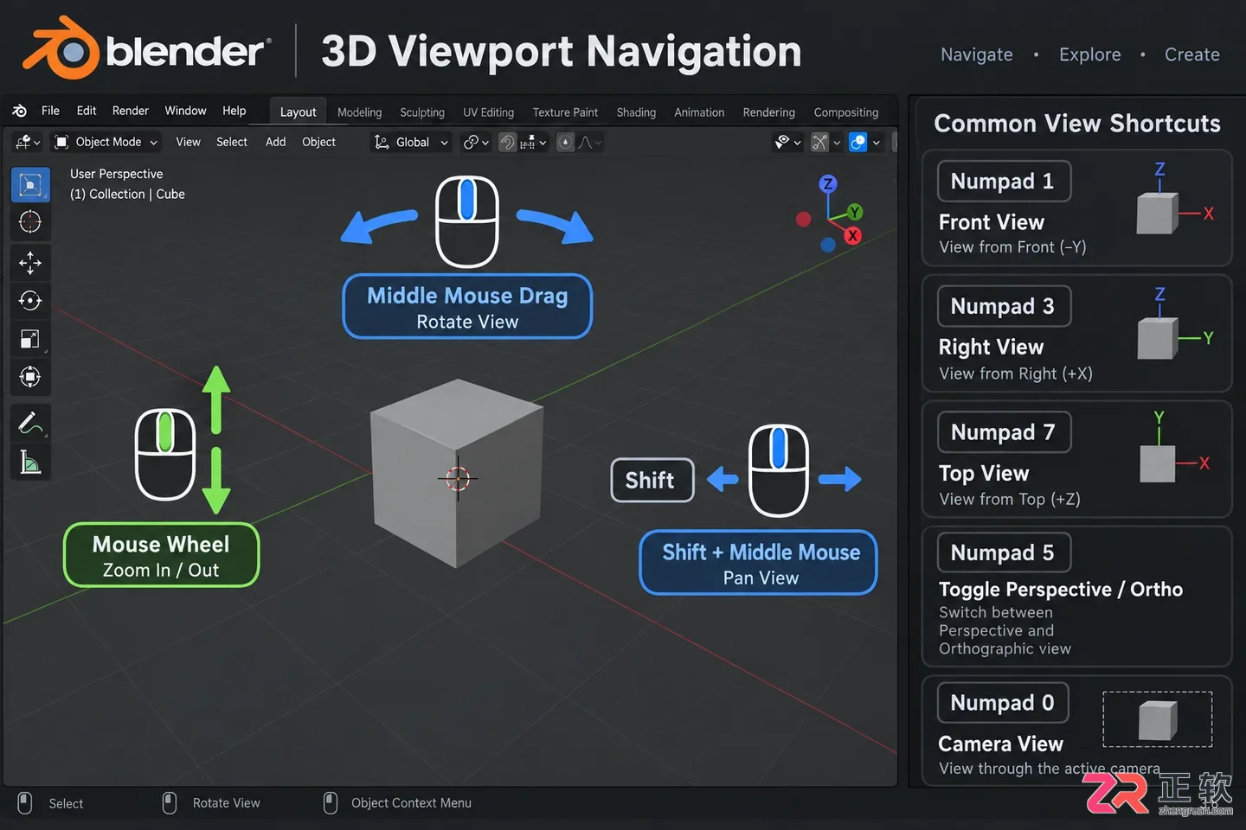Select the Cursor tool
Image resolution: width=1246 pixels, height=830 pixels.
[30, 222]
